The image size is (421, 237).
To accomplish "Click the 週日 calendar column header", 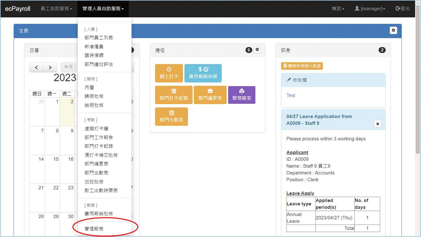I will click(37, 94).
